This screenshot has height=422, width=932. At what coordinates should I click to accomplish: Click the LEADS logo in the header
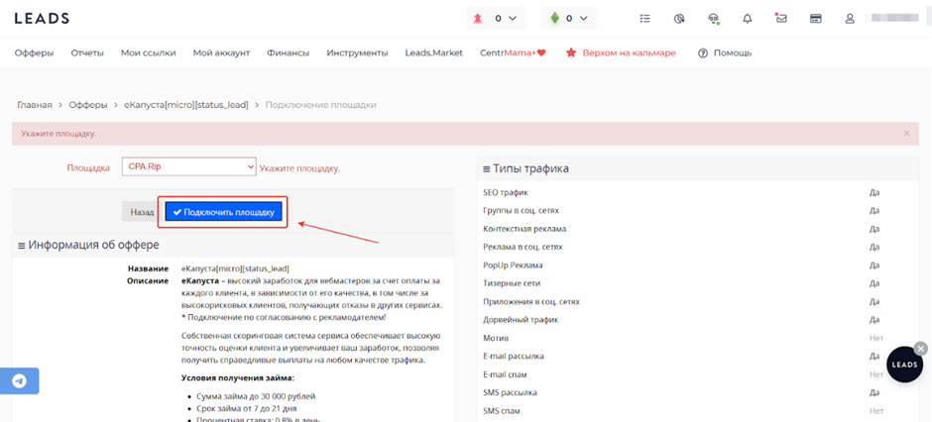point(42,19)
